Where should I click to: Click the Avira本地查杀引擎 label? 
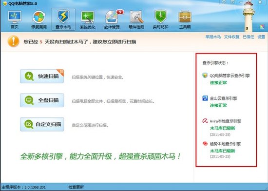(x=225, y=121)
